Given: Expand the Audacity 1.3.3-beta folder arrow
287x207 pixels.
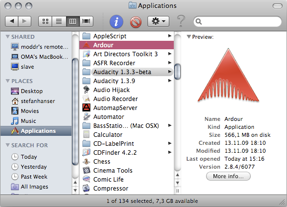Looking at the screenshot, I should pyautogui.click(x=170, y=72).
